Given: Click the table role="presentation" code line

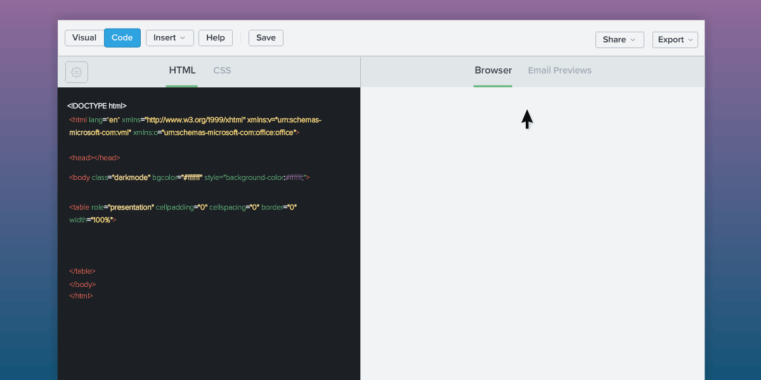Looking at the screenshot, I should tap(183, 207).
